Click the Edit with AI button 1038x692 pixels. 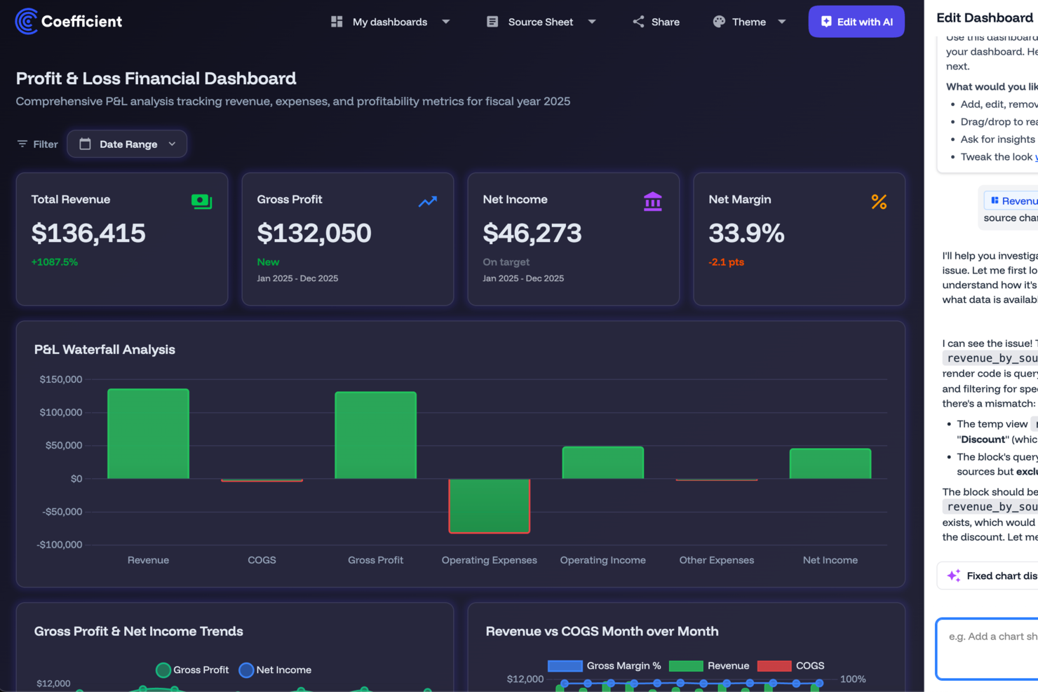point(856,21)
